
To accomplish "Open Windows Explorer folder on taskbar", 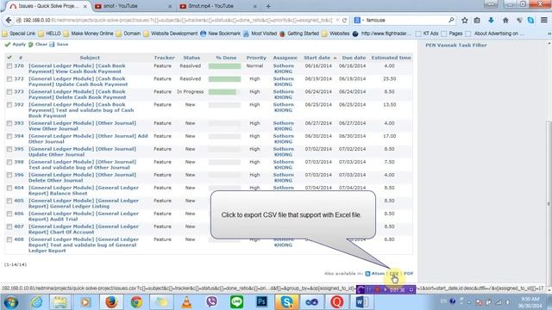I will click(60, 302).
